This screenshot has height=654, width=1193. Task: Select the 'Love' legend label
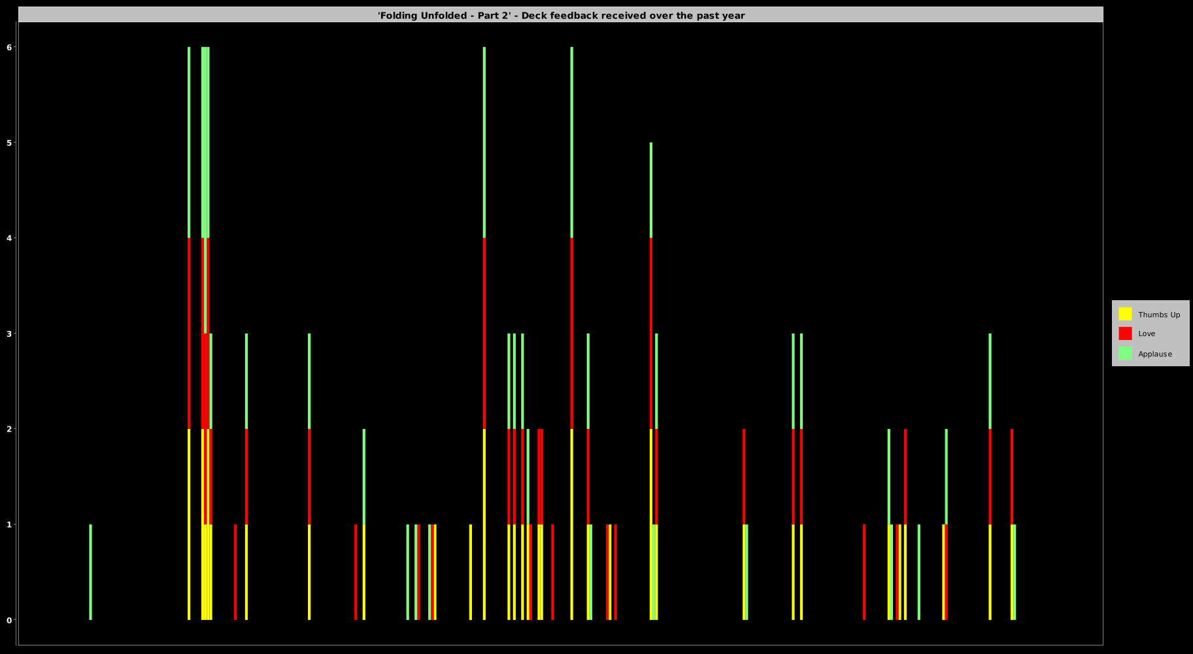[x=1147, y=334]
